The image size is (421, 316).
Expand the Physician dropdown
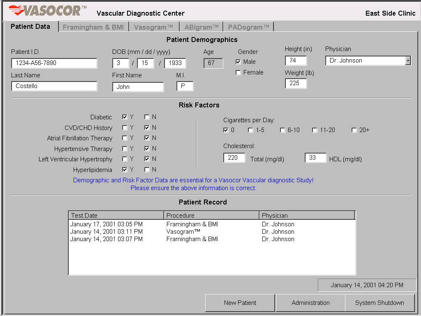(408, 60)
